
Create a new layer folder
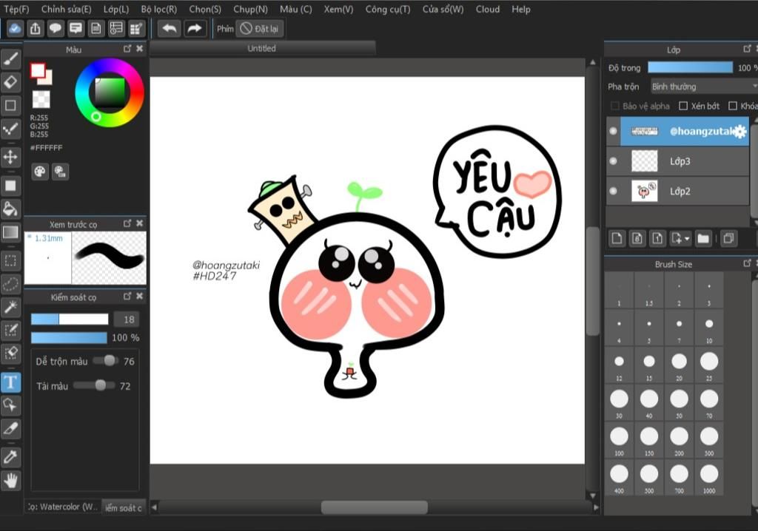click(703, 238)
